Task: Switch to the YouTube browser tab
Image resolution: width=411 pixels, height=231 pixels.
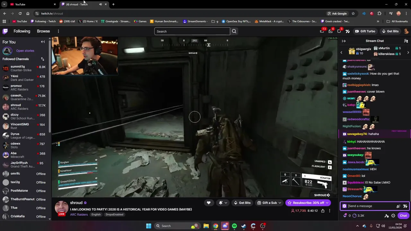Action: tap(32, 4)
